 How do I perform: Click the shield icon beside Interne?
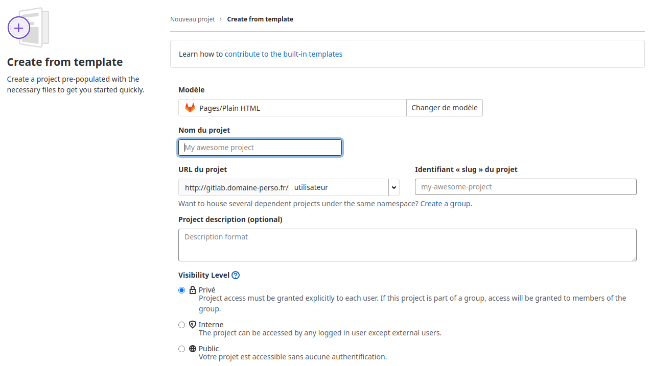(x=193, y=325)
